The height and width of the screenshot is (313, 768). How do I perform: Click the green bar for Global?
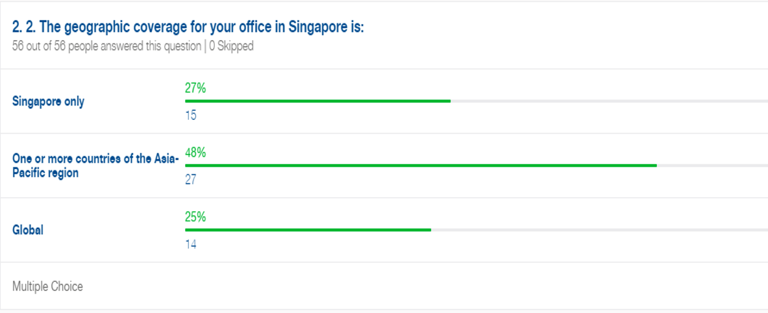click(x=308, y=230)
